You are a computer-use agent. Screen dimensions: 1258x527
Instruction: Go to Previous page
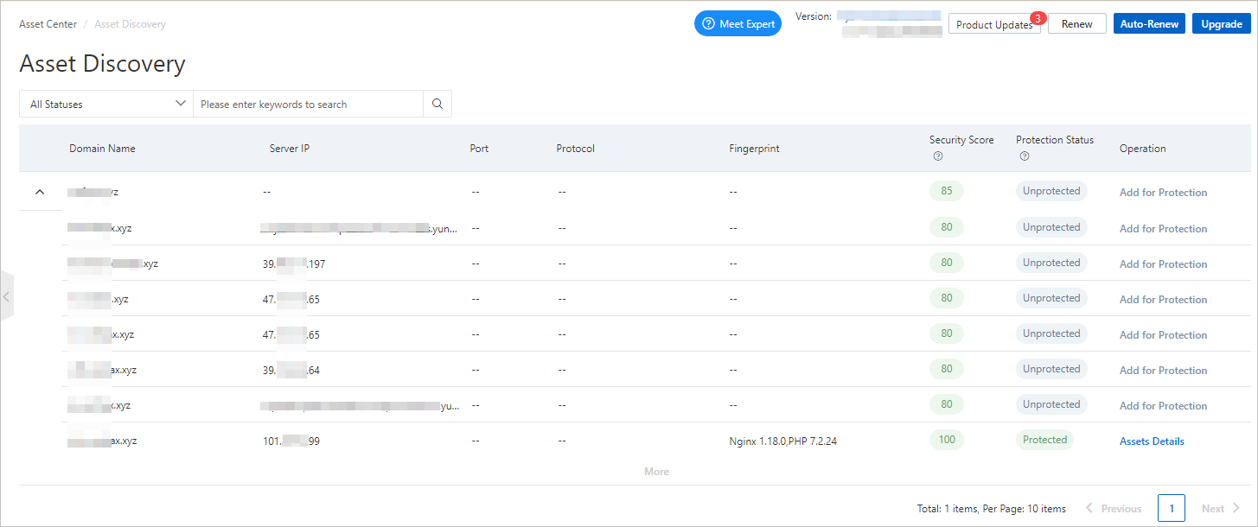1114,508
